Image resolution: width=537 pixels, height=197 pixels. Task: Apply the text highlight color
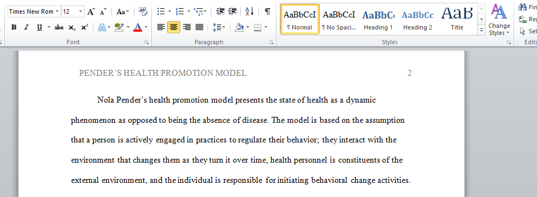click(119, 27)
